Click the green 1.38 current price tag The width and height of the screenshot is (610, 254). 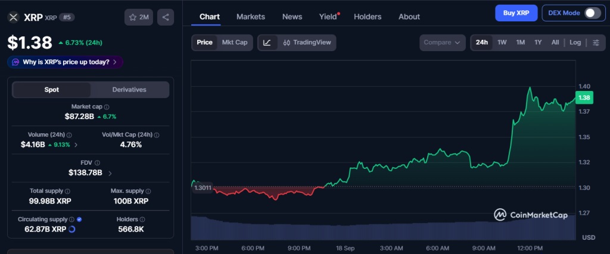[x=584, y=98]
